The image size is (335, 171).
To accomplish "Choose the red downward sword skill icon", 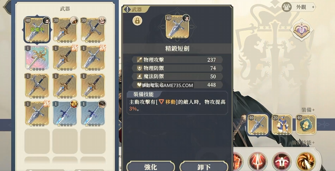I will click(x=258, y=161).
